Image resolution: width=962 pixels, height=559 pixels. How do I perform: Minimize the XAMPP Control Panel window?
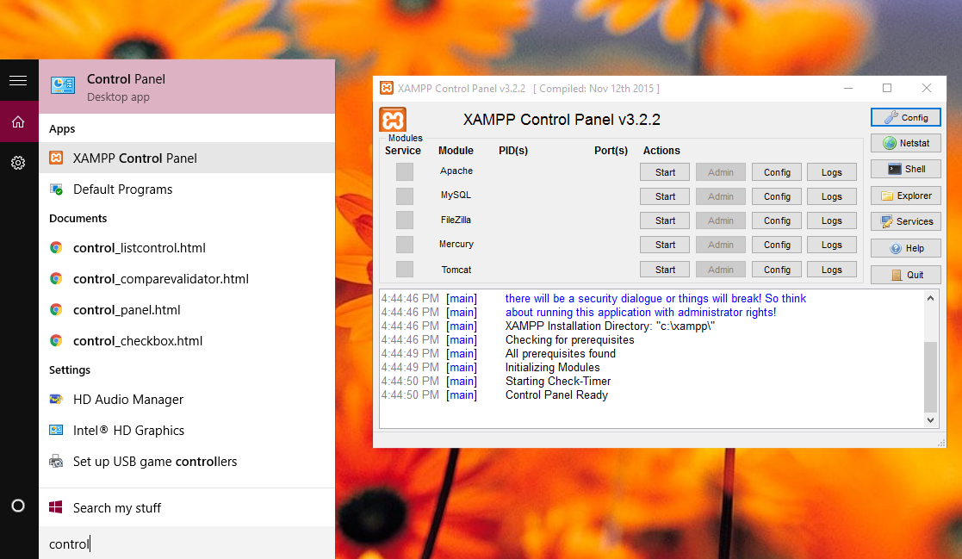click(x=848, y=89)
